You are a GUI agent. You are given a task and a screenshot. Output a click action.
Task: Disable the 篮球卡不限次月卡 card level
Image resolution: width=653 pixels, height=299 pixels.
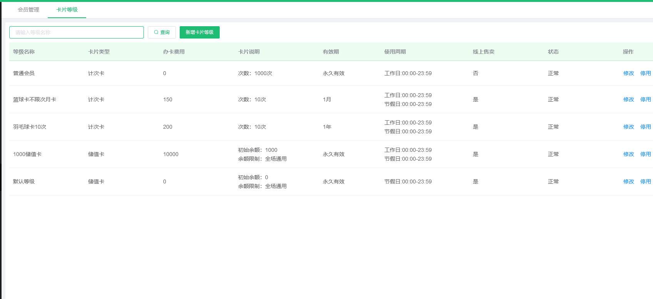click(645, 99)
